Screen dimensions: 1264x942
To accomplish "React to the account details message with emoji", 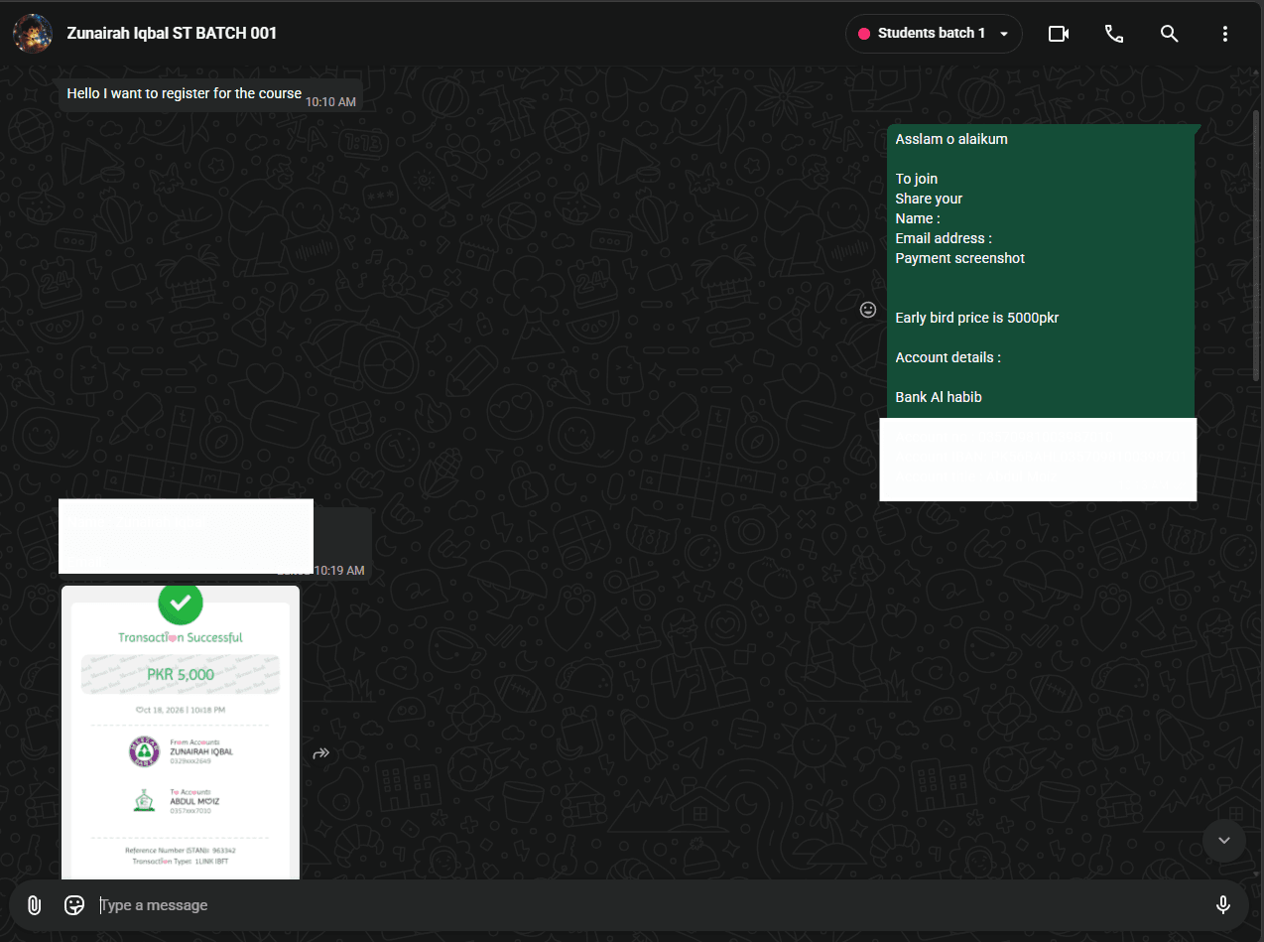I will 868,310.
